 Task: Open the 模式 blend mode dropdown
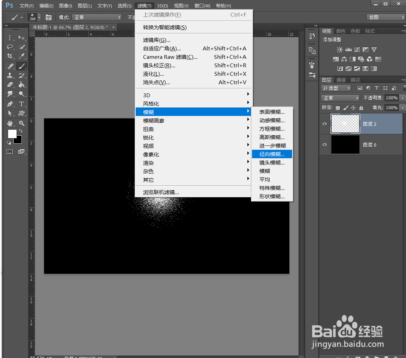click(97, 17)
